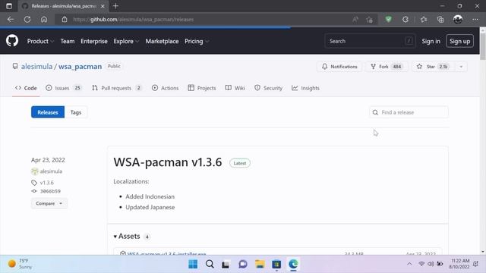The height and width of the screenshot is (273, 486).
Task: Select Releases toggle button
Action: (x=48, y=112)
